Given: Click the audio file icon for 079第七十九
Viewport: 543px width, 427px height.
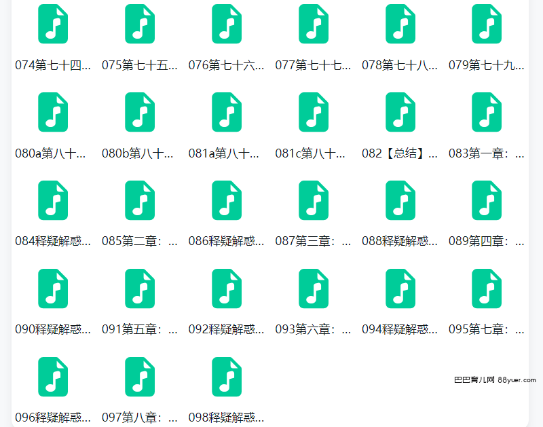Looking at the screenshot, I should point(487,24).
